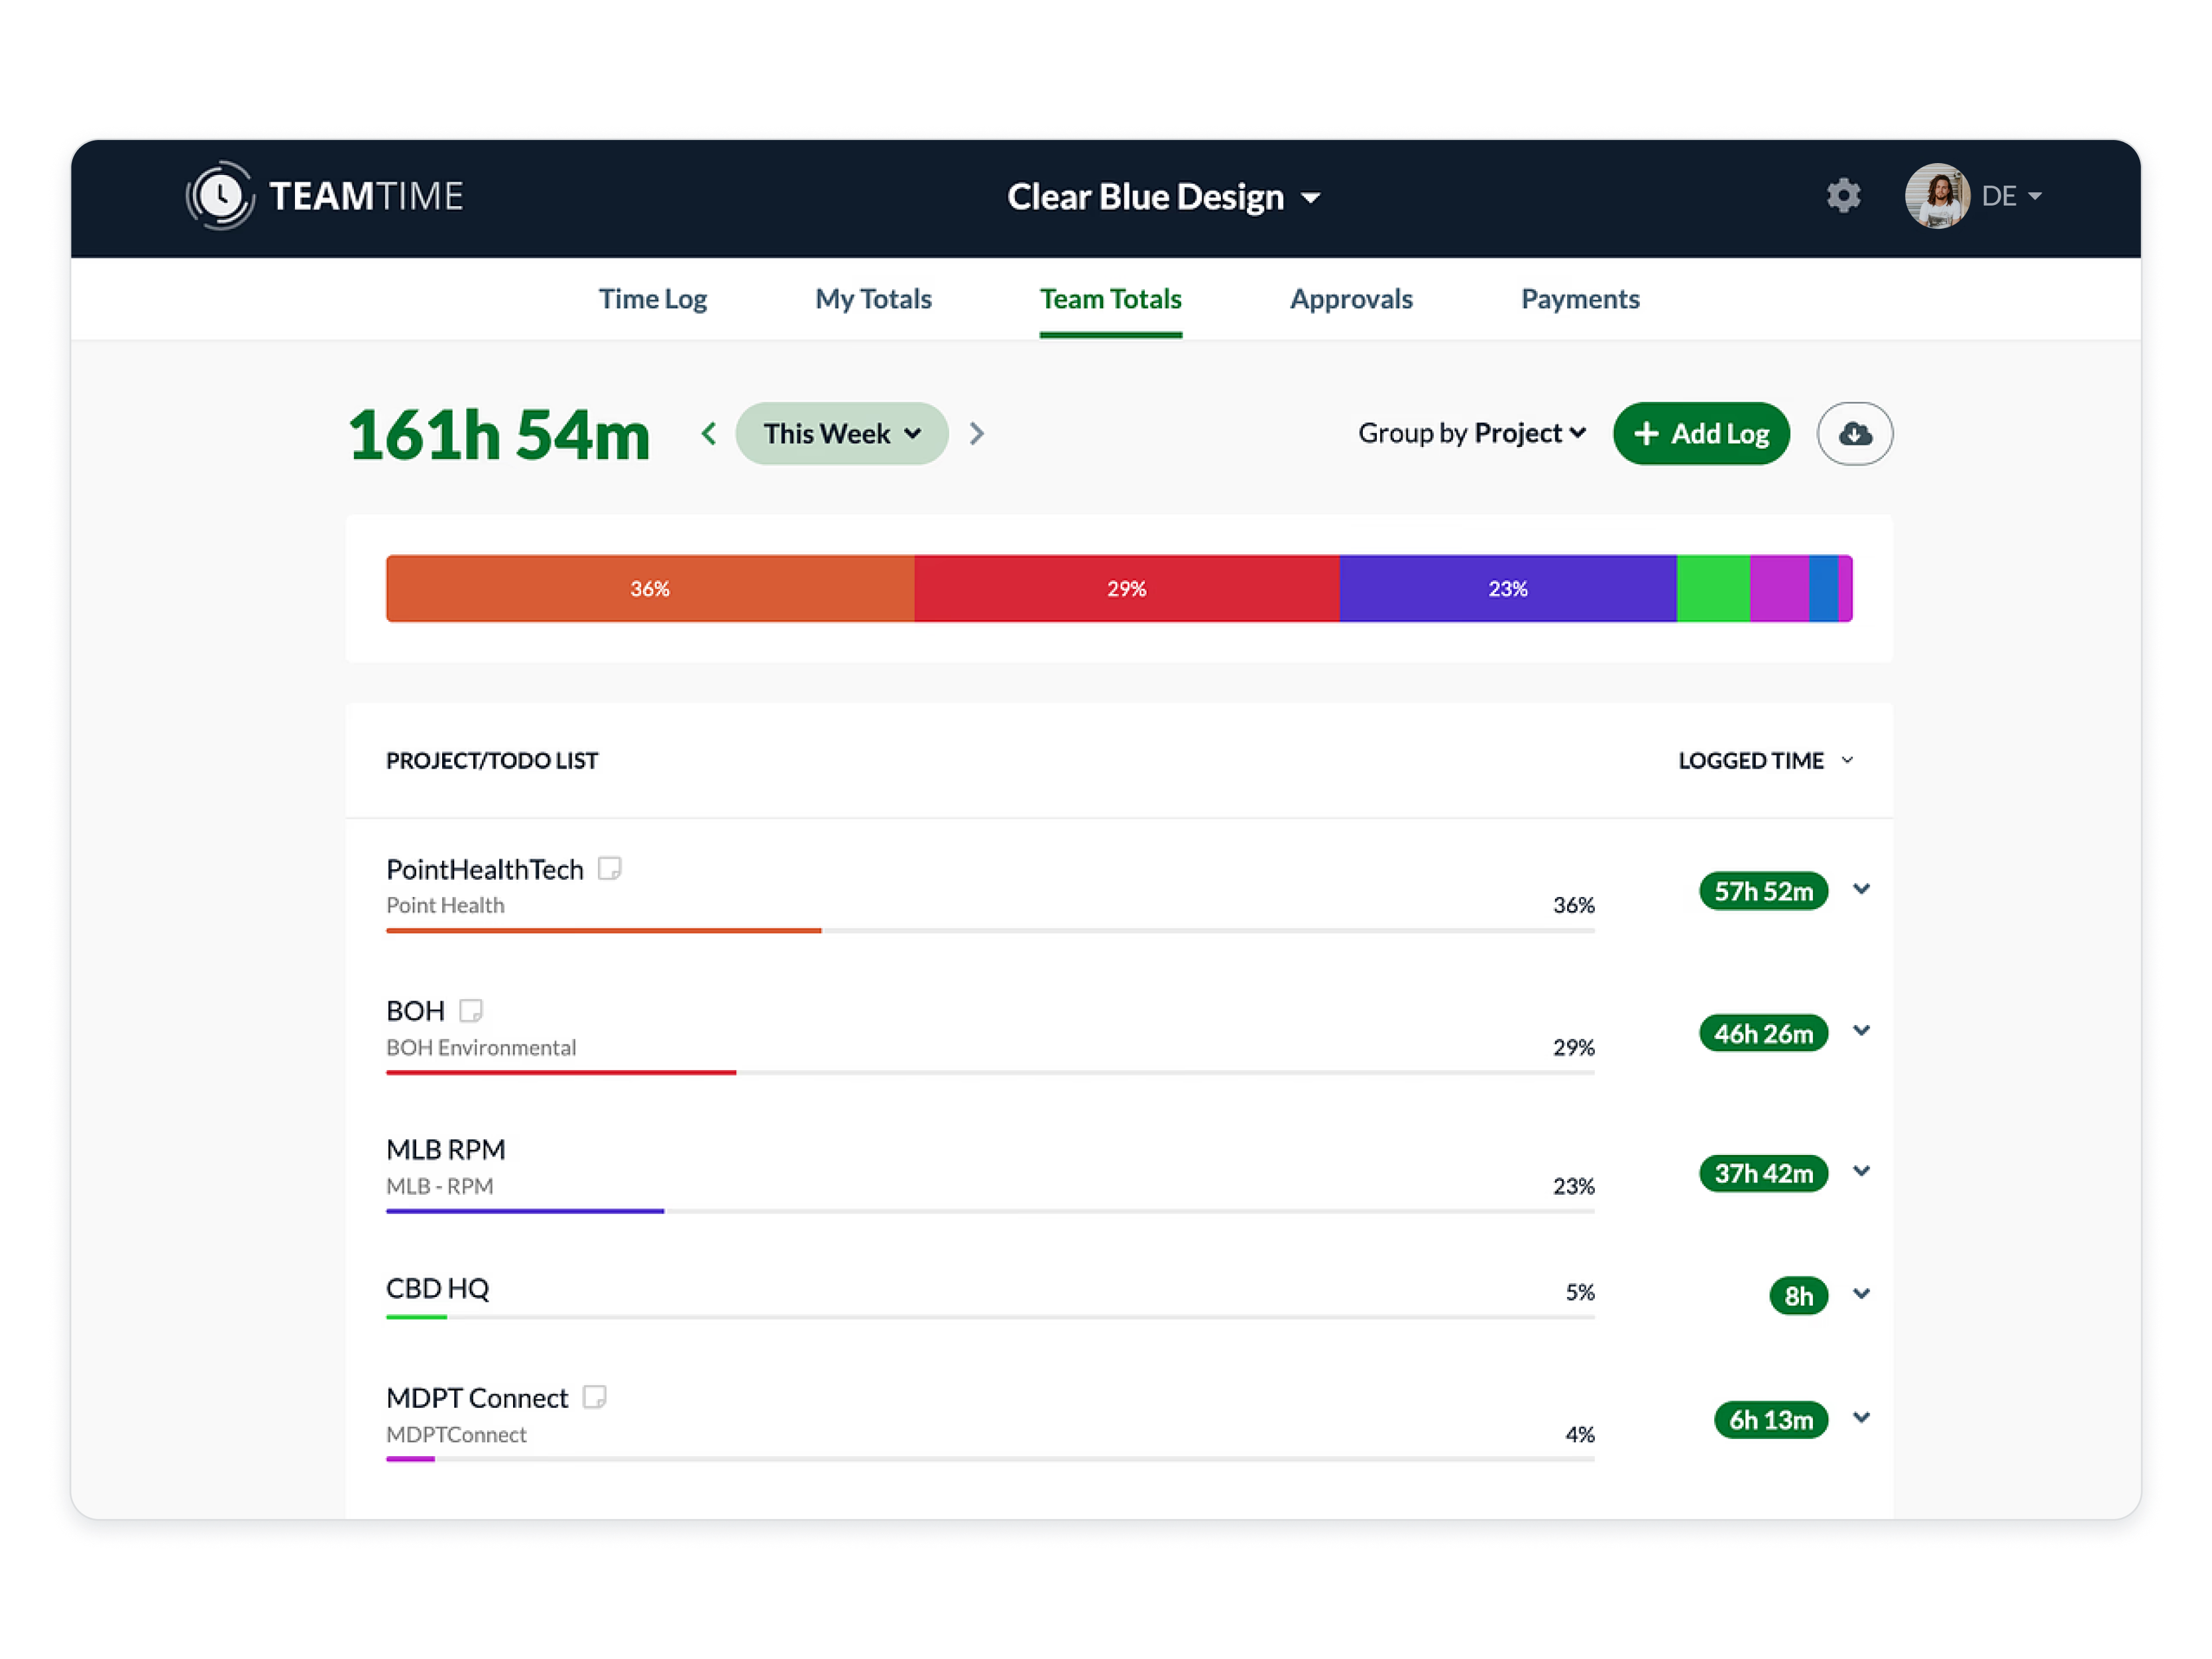Viewport: 2212px width, 1659px height.
Task: Open the This Week period dropdown
Action: click(842, 433)
